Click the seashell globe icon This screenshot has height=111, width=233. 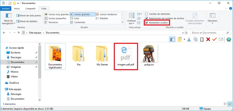[x=229, y=39]
